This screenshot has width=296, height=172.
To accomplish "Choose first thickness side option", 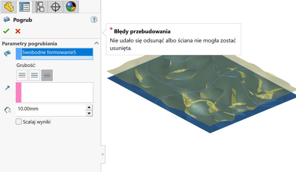I will point(22,75).
